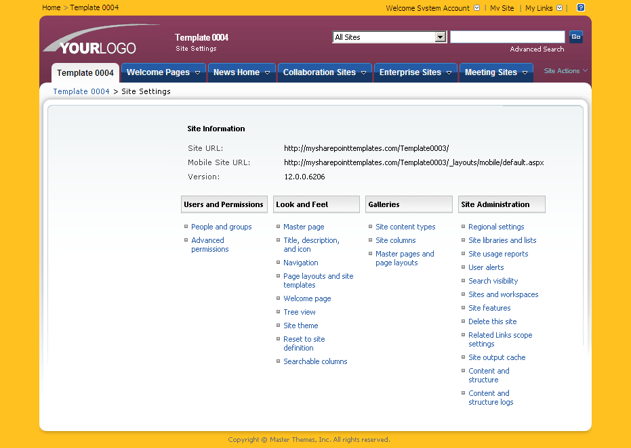Click the Delete this site link
The height and width of the screenshot is (448, 631).
point(492,321)
